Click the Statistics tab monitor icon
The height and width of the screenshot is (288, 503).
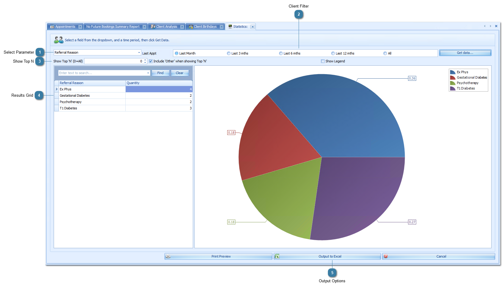point(230,27)
